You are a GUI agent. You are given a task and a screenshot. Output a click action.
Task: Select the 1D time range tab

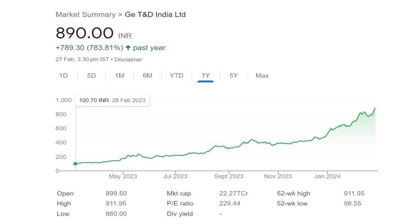[x=63, y=75]
